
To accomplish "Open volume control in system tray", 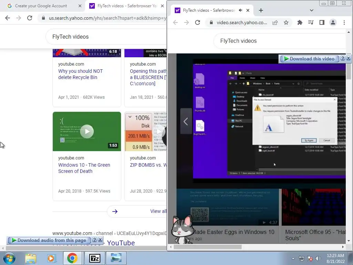I will [318, 258].
